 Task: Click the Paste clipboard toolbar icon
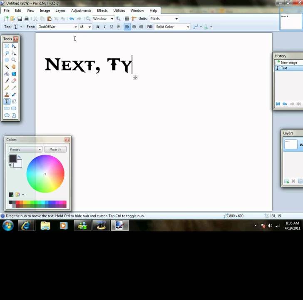[49, 19]
